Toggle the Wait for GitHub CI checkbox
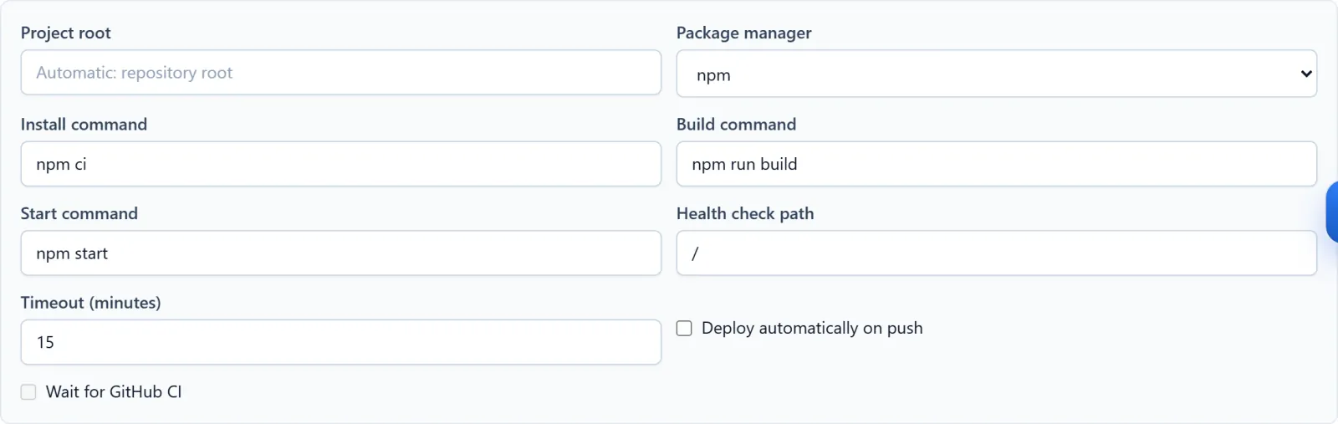This screenshot has height=424, width=1338. (x=28, y=392)
